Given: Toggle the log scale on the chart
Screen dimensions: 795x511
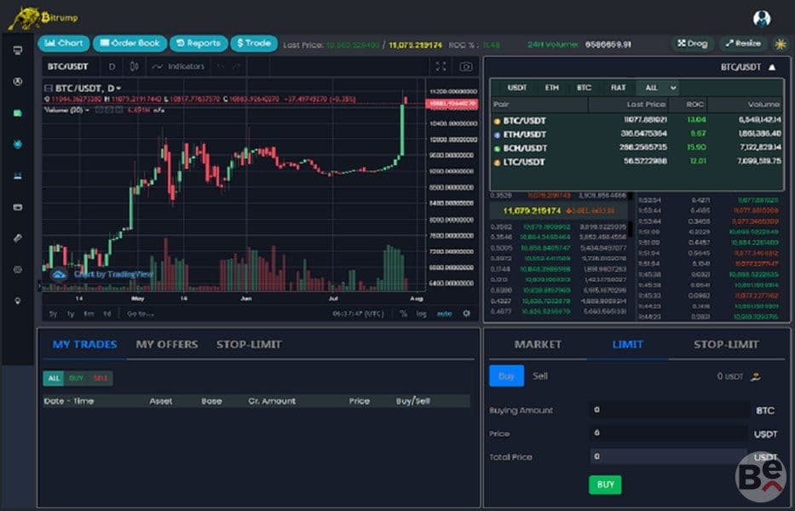Looking at the screenshot, I should pos(421,313).
